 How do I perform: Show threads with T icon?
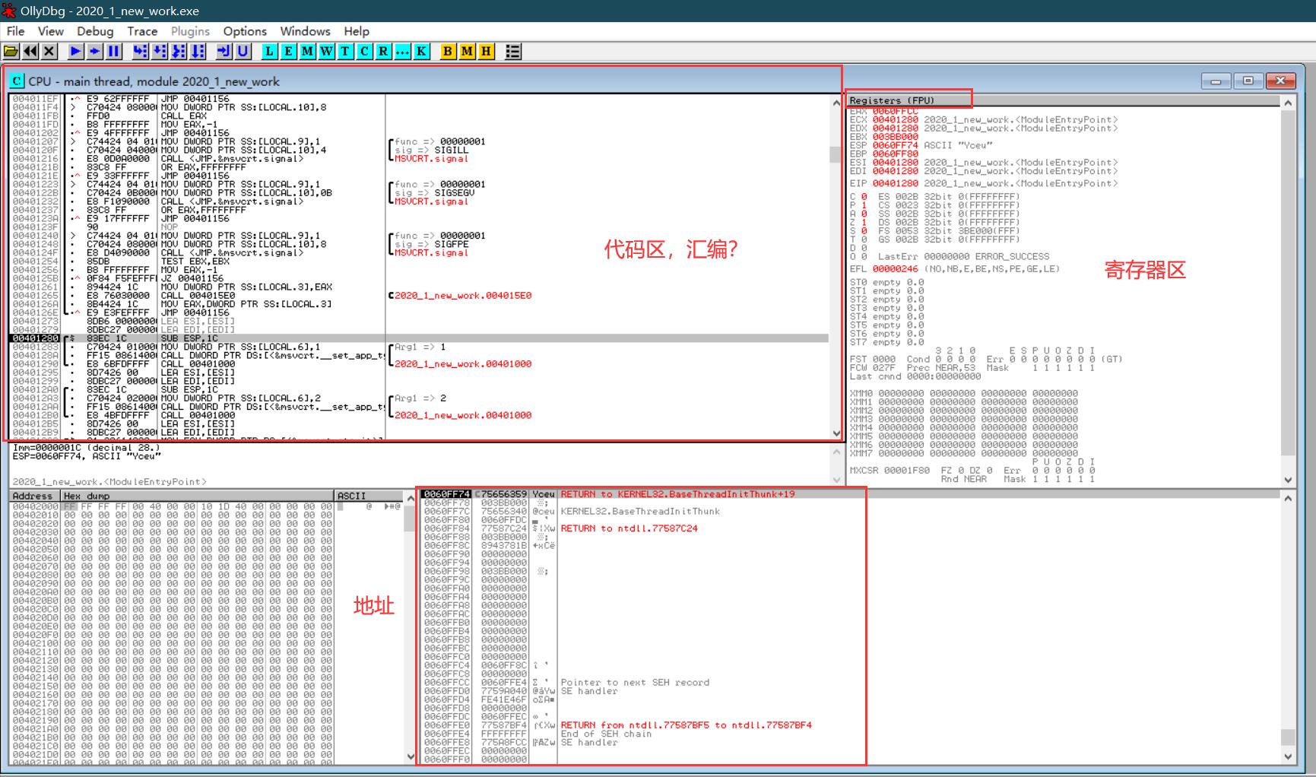pyautogui.click(x=346, y=51)
